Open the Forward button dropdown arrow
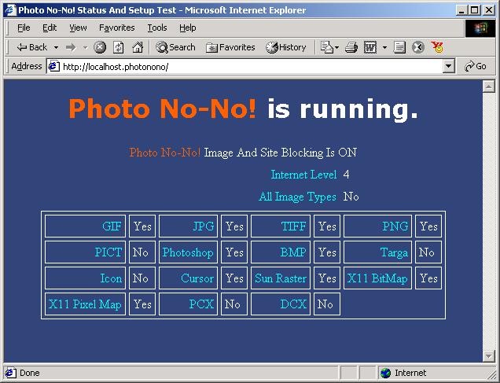This screenshot has width=500, height=383. [x=85, y=47]
